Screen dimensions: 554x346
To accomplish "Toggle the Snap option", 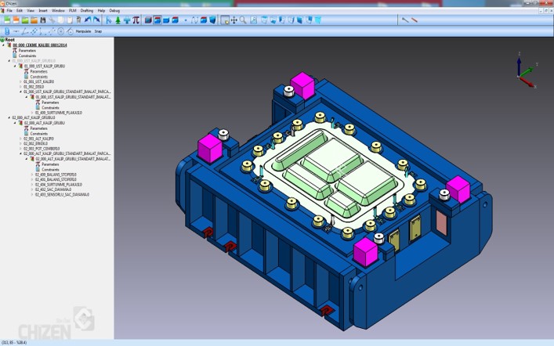I will click(x=98, y=31).
